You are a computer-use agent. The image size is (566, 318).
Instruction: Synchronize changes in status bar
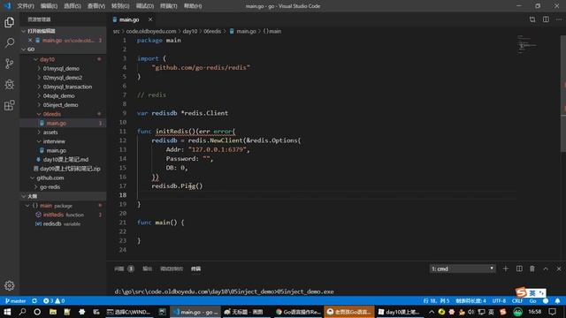pos(34,300)
